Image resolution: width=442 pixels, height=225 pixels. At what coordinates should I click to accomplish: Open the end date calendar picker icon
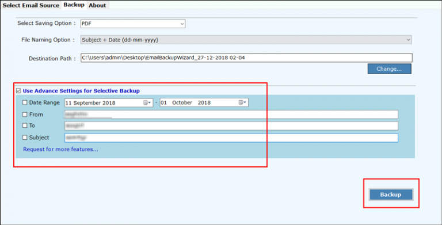(242, 102)
